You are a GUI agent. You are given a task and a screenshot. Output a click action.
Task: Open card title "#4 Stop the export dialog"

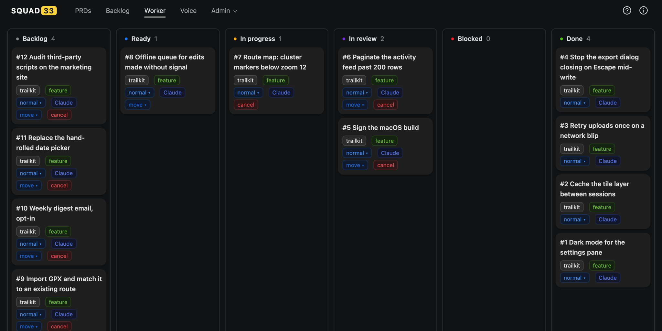(599, 67)
